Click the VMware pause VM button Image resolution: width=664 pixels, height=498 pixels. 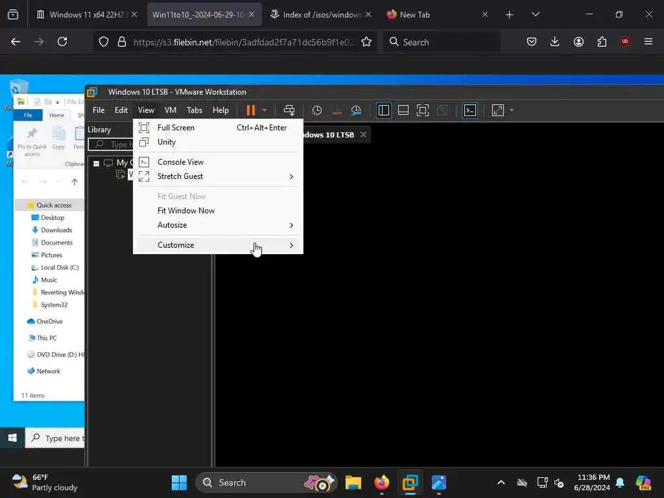(x=251, y=110)
